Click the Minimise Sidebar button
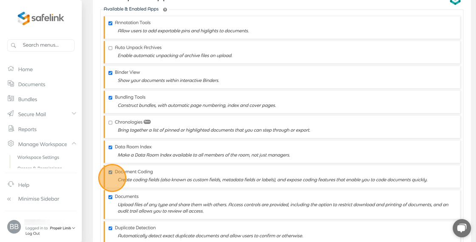 pos(38,199)
